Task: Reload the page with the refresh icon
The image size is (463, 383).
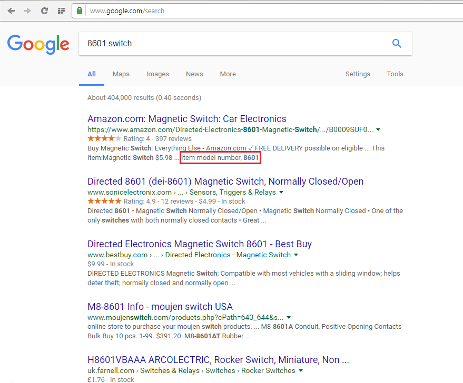Action: point(44,11)
